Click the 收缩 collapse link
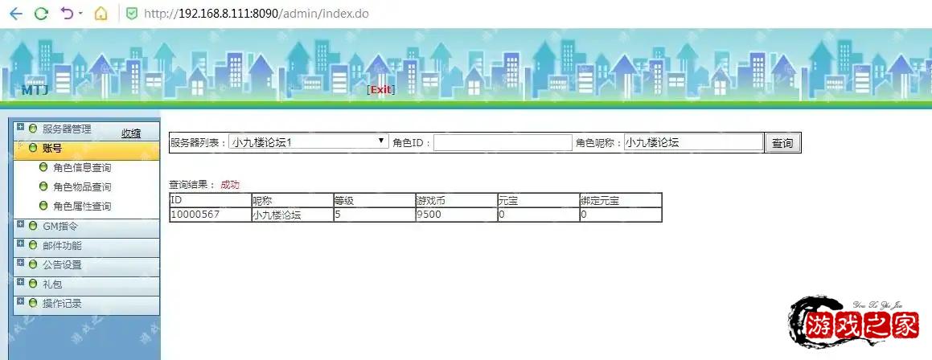 (131, 133)
